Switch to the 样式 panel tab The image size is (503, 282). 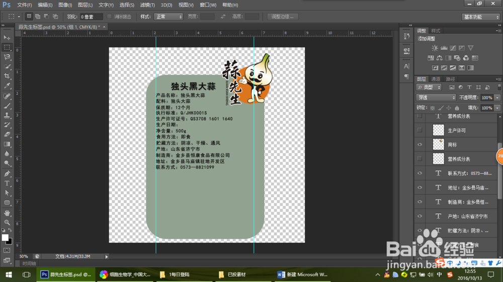click(x=436, y=31)
